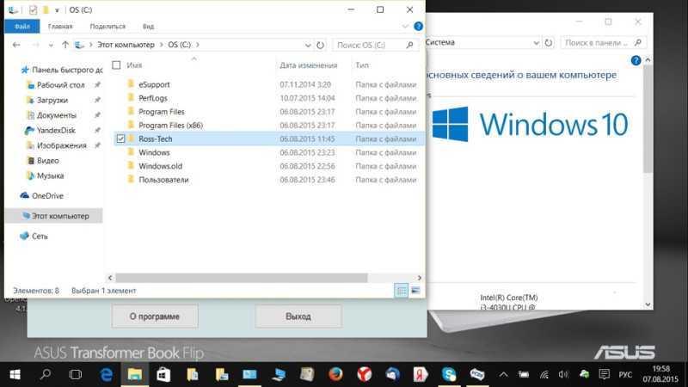Open Сеть in the sidebar
The height and width of the screenshot is (387, 688).
pos(40,236)
